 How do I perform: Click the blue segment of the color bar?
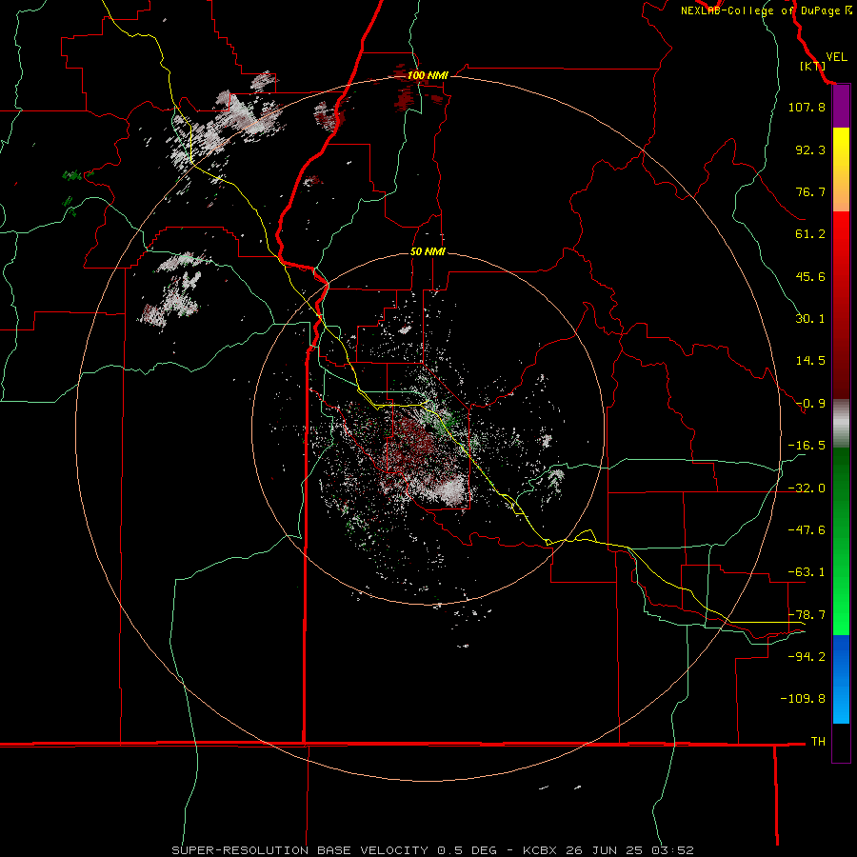(x=841, y=679)
